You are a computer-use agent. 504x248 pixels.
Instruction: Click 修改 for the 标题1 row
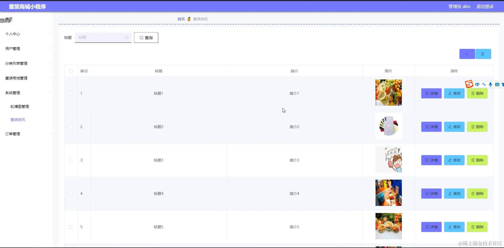(x=454, y=93)
